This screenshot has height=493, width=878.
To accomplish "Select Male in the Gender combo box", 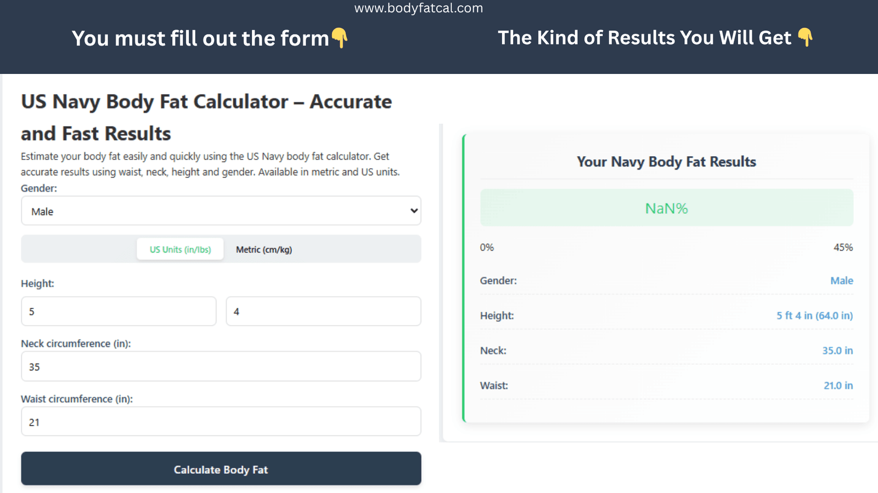I will [x=221, y=211].
